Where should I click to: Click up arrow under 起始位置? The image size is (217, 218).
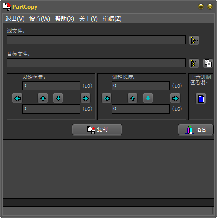click(43, 98)
